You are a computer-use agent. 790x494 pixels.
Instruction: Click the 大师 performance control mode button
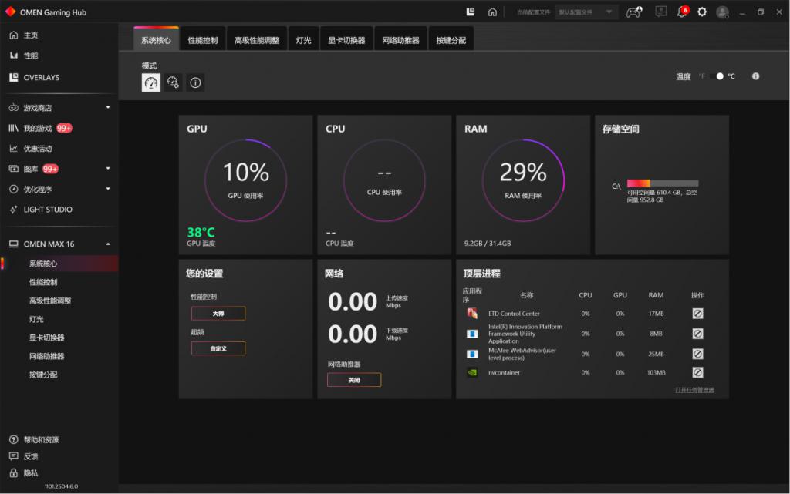(218, 314)
